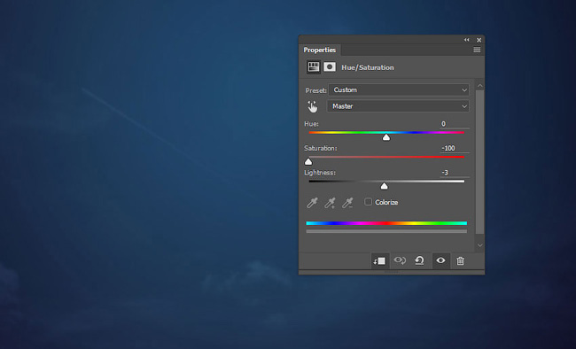Image resolution: width=576 pixels, height=349 pixels.
Task: Open the Properties panel flyout menu
Action: (477, 50)
